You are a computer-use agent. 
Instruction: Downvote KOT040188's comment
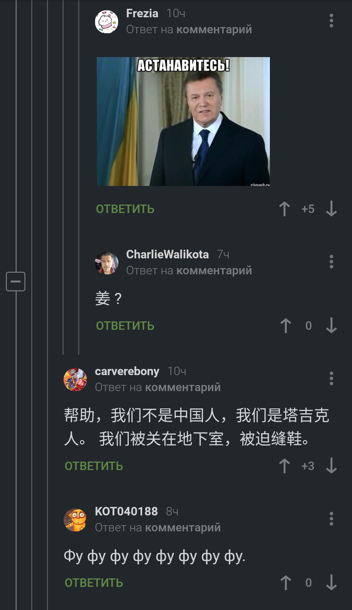click(x=331, y=583)
